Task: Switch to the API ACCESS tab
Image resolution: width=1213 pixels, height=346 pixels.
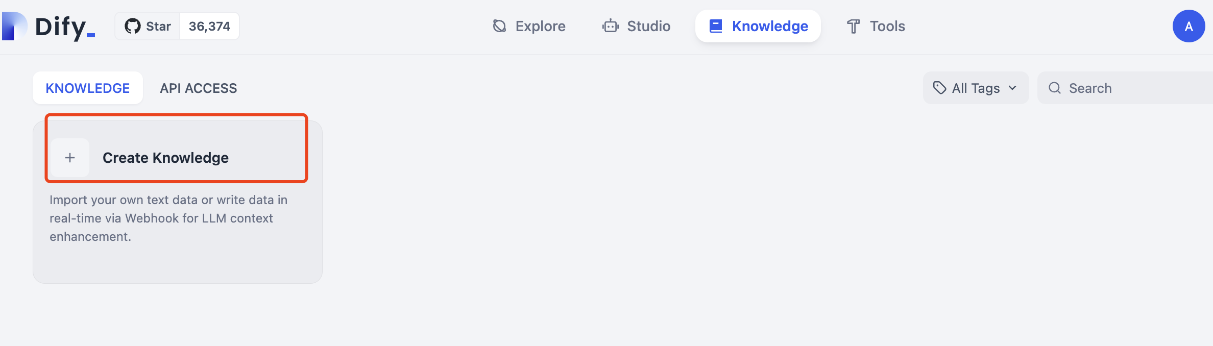Action: pos(198,88)
